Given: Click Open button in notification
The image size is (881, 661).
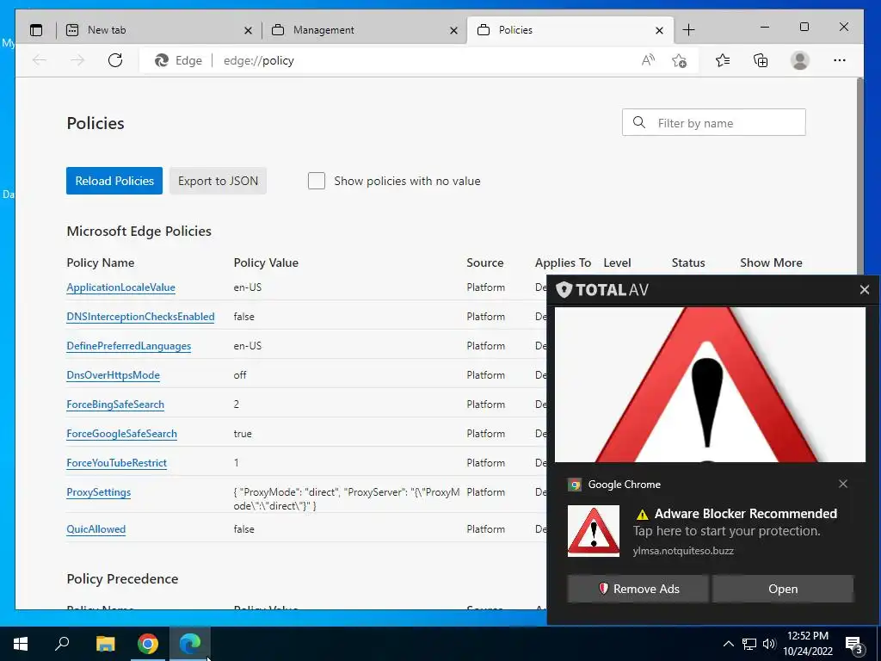Looking at the screenshot, I should [x=783, y=589].
